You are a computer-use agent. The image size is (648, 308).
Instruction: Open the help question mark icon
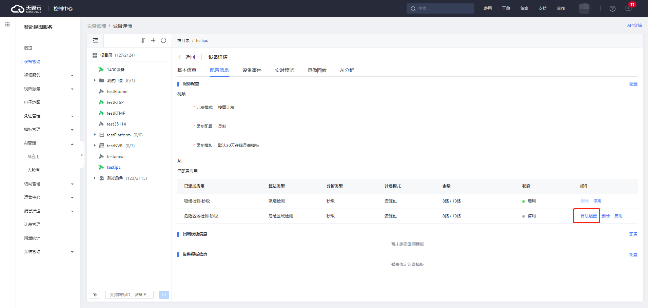point(612,8)
